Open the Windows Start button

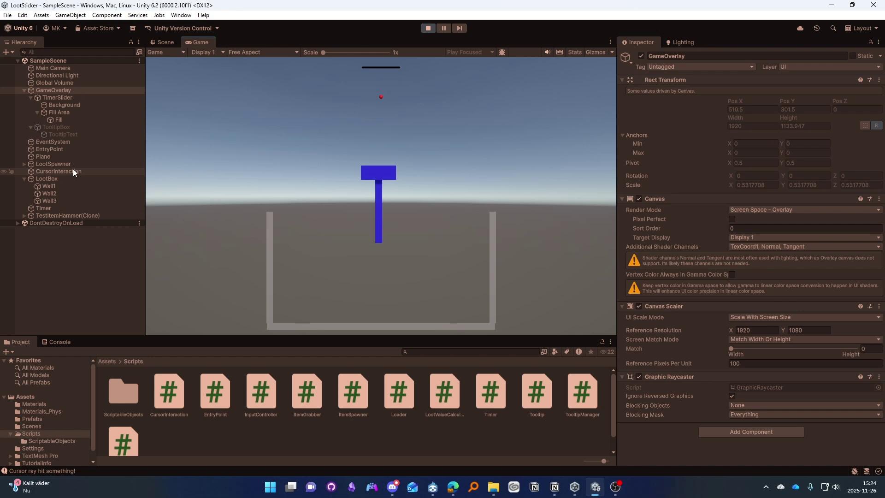pyautogui.click(x=270, y=487)
